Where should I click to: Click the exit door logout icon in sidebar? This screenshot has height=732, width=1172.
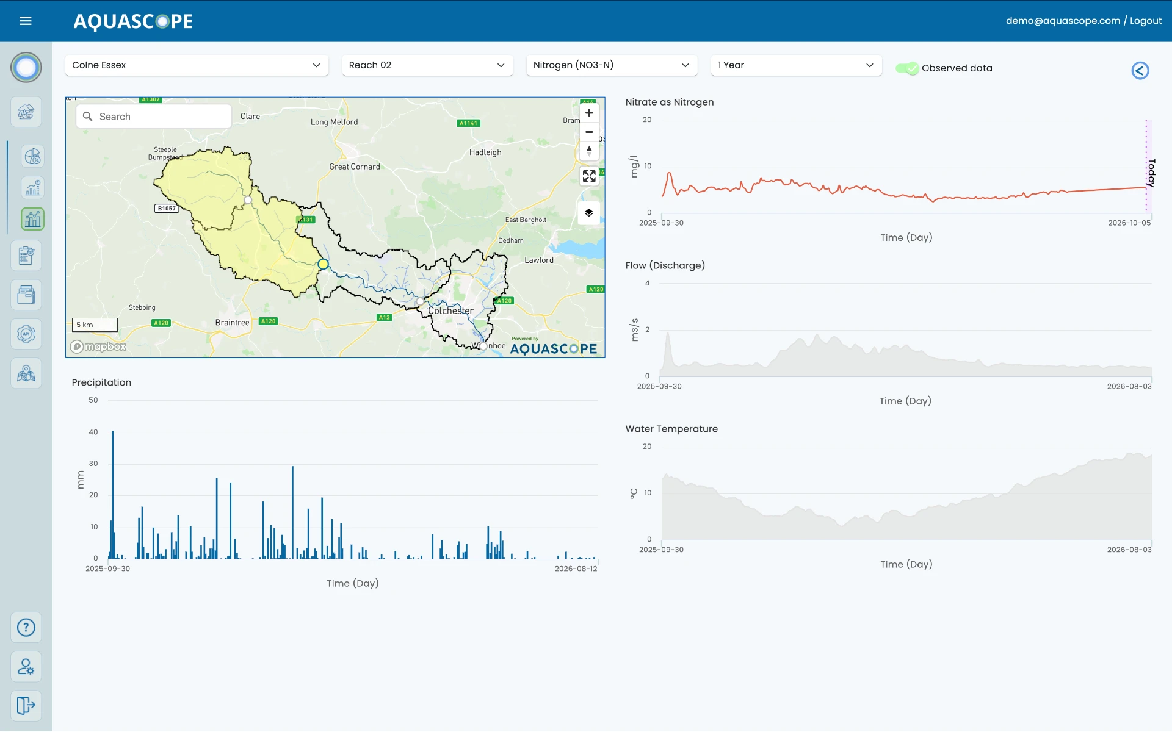pos(26,705)
